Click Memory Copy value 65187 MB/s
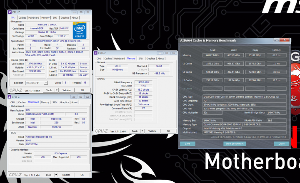 pos(255,55)
